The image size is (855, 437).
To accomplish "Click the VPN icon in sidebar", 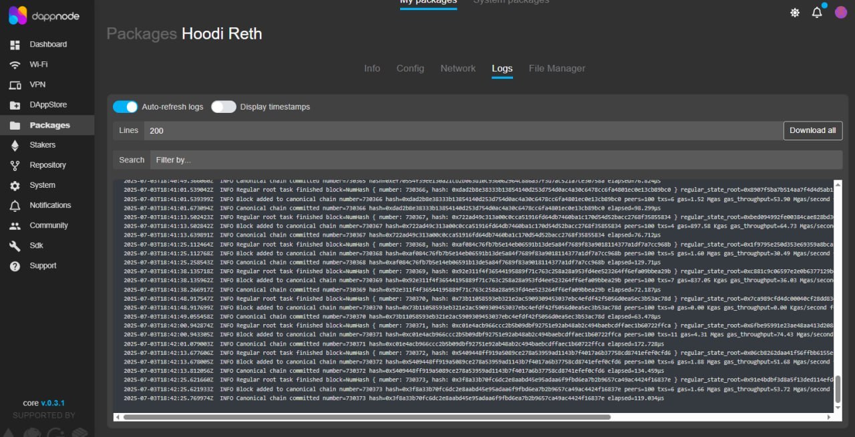I will pyautogui.click(x=15, y=85).
